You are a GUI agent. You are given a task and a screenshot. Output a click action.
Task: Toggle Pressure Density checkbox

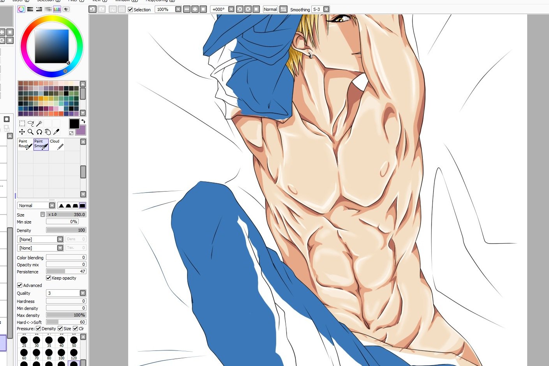tap(38, 329)
